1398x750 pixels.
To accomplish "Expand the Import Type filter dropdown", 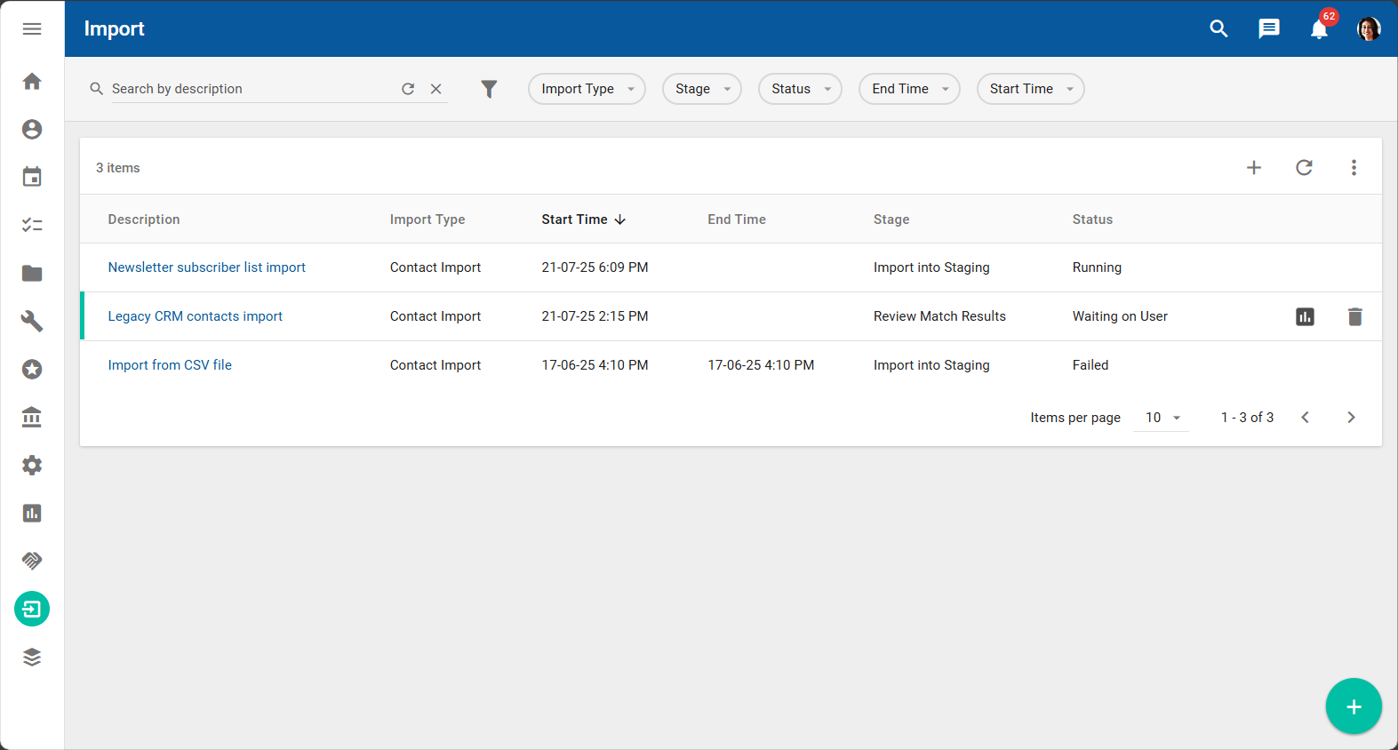I will 587,89.
